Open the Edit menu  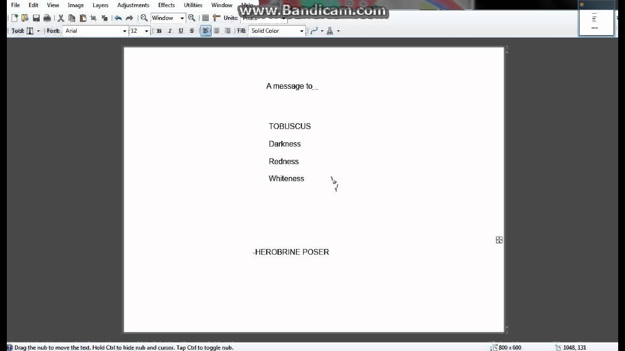tap(33, 5)
